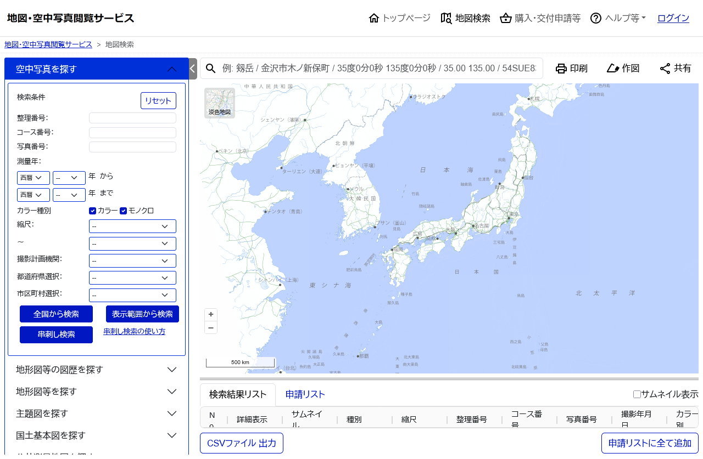Expand 地形図等の図歴を探す section
703x459 pixels.
(x=97, y=370)
